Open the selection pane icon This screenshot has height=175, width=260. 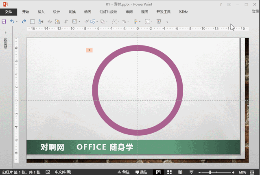click(x=57, y=22)
